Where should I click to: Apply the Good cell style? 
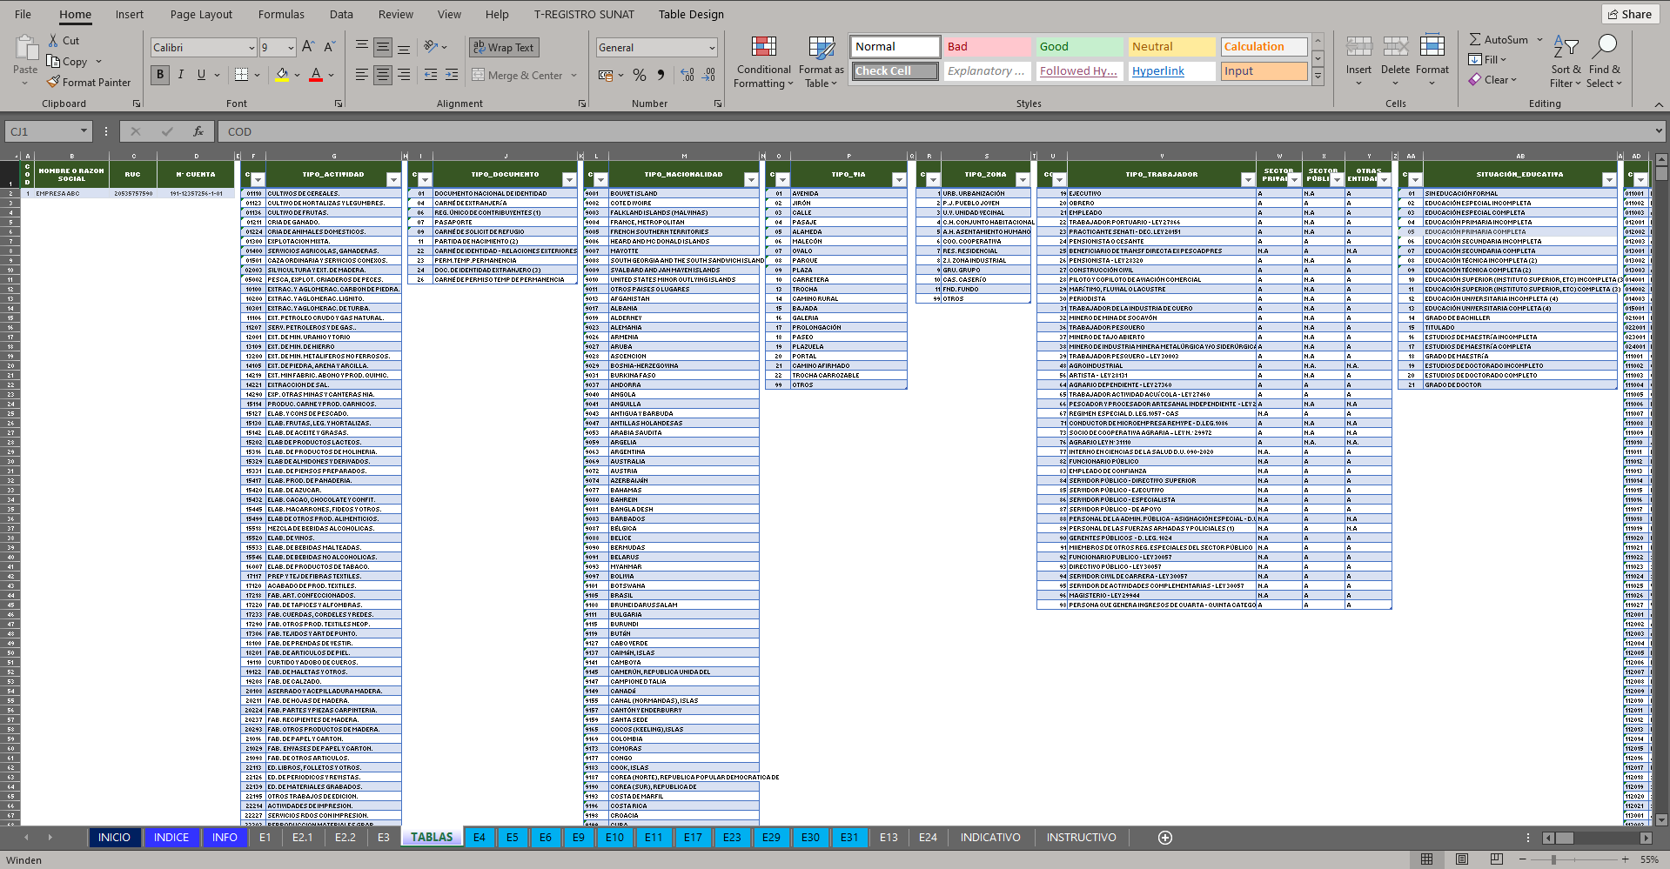point(1079,47)
